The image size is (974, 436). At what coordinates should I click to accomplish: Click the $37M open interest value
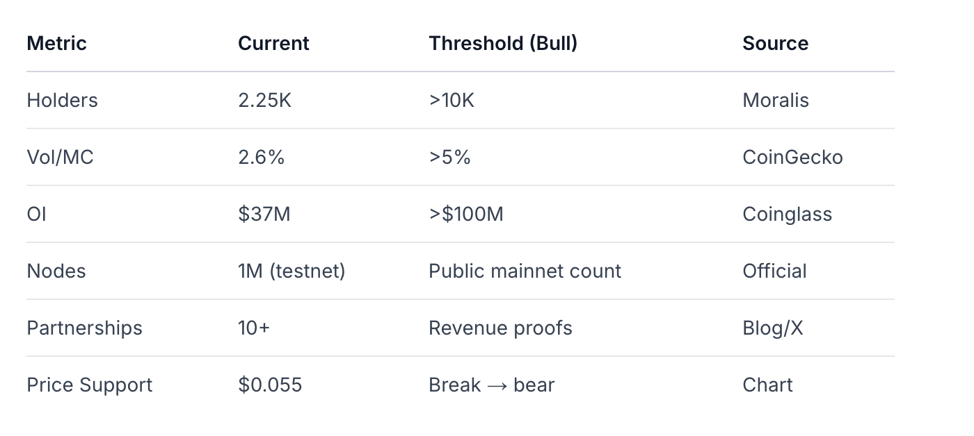tap(264, 214)
